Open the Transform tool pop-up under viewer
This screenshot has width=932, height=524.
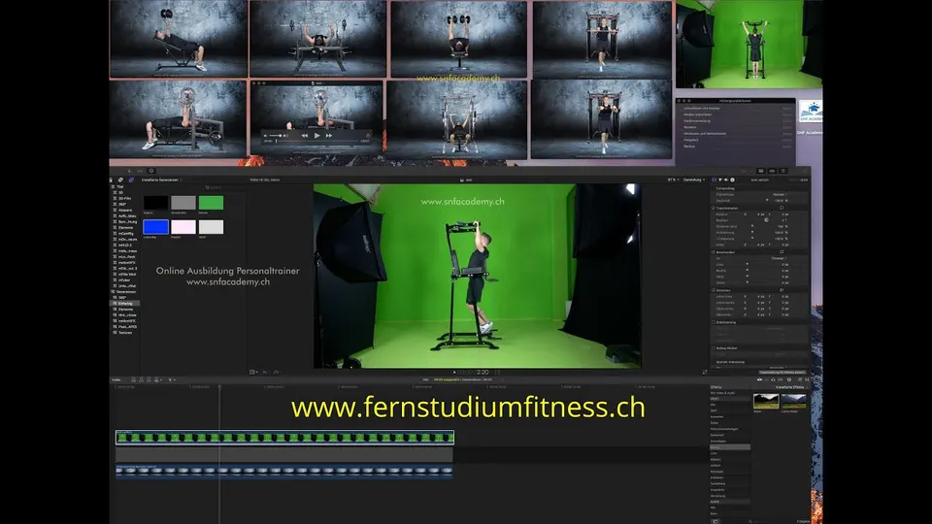253,373
